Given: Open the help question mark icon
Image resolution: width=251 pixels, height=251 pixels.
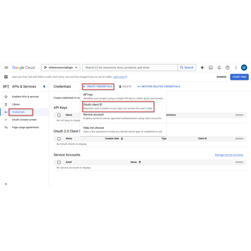Looking at the screenshot, I should [x=228, y=67].
